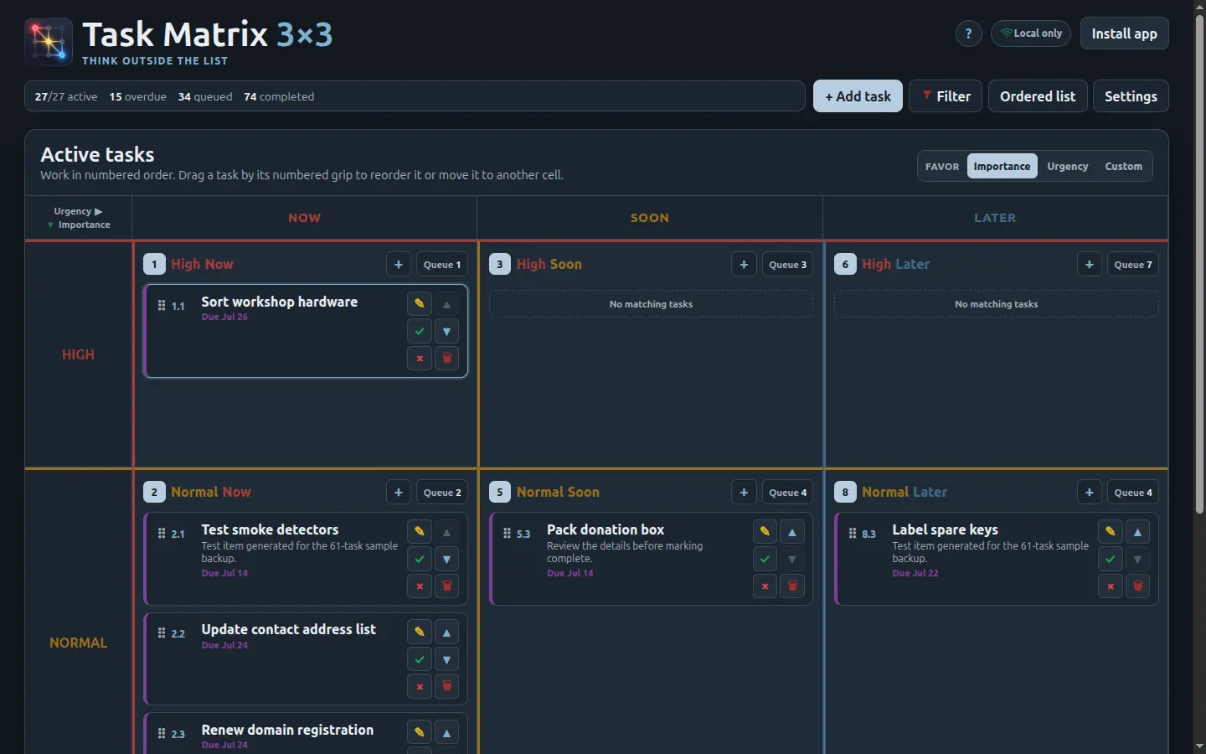The width and height of the screenshot is (1206, 754).
Task: Click the LATER column header
Action: [x=995, y=218]
